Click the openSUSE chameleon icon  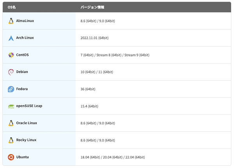tap(11, 106)
